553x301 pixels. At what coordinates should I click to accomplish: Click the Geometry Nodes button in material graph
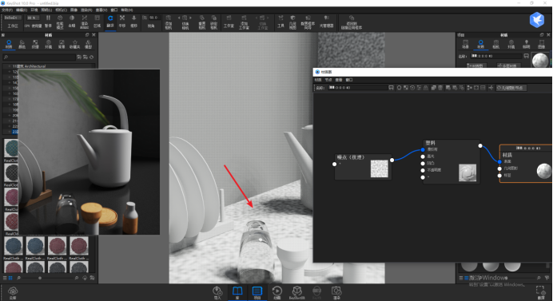click(511, 88)
